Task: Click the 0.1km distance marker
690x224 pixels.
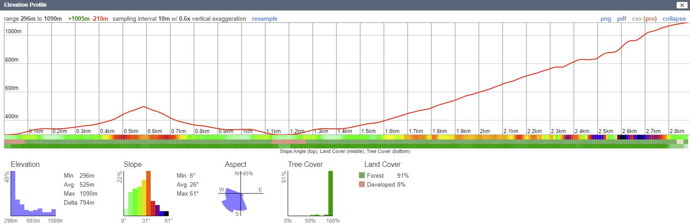Action: [36, 131]
